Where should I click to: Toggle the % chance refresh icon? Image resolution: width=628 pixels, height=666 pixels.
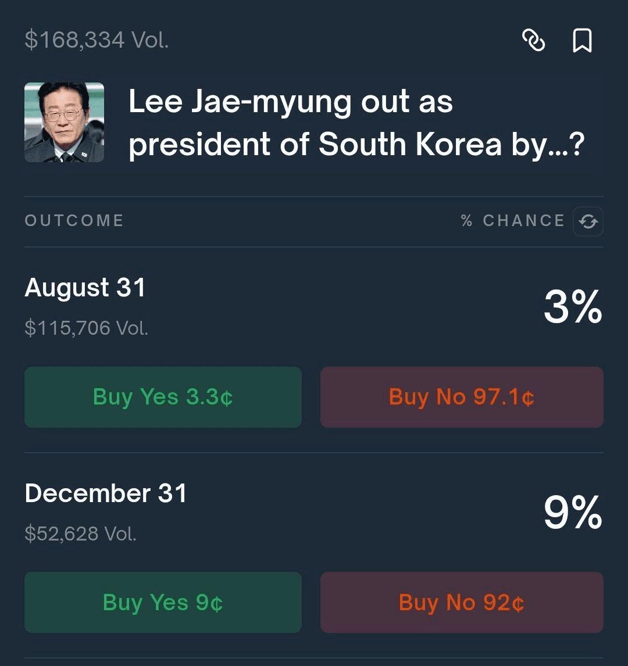(588, 221)
